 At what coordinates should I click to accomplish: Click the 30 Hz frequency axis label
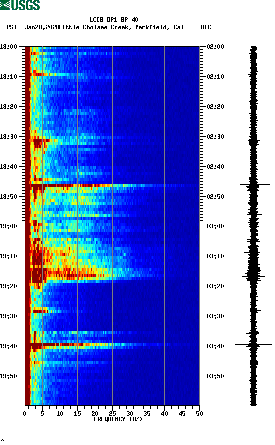130,414
